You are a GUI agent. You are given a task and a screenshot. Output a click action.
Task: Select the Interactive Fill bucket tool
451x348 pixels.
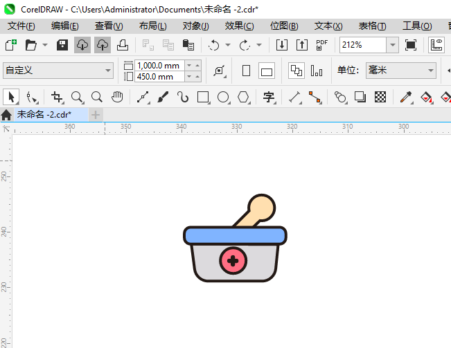(x=427, y=98)
